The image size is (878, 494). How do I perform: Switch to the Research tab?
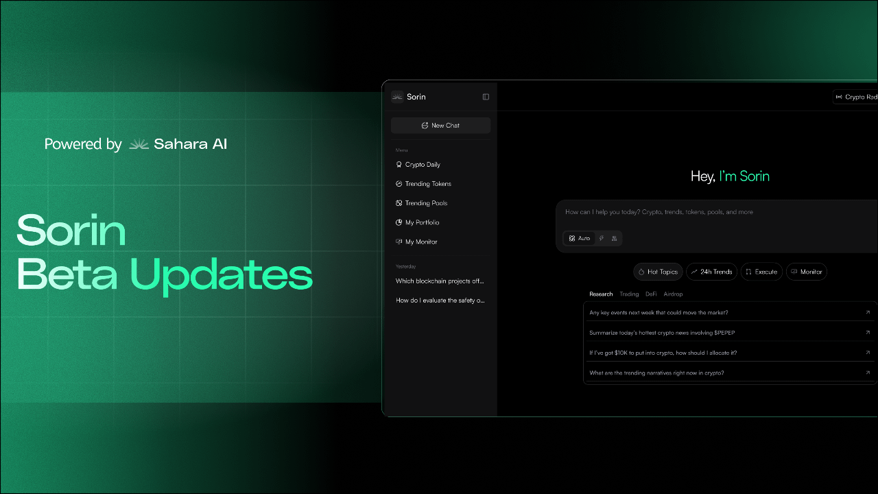601,294
